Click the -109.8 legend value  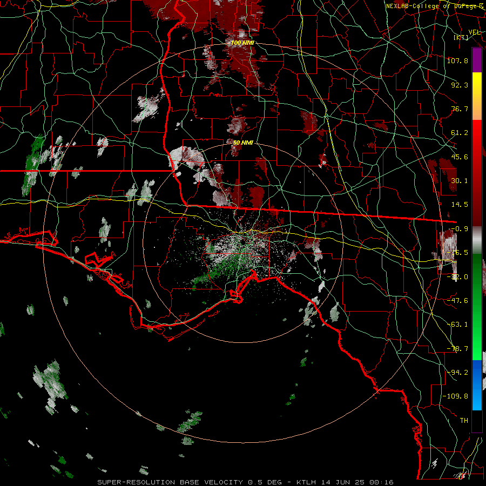455,396
